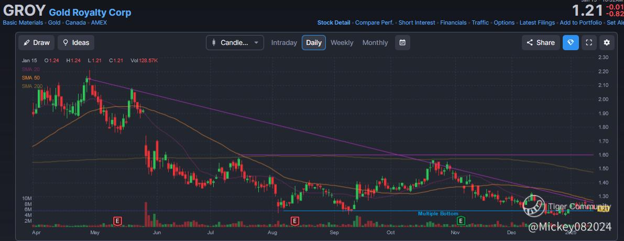Click the Jul label on the time axis
The width and height of the screenshot is (624, 241).
pyautogui.click(x=211, y=233)
